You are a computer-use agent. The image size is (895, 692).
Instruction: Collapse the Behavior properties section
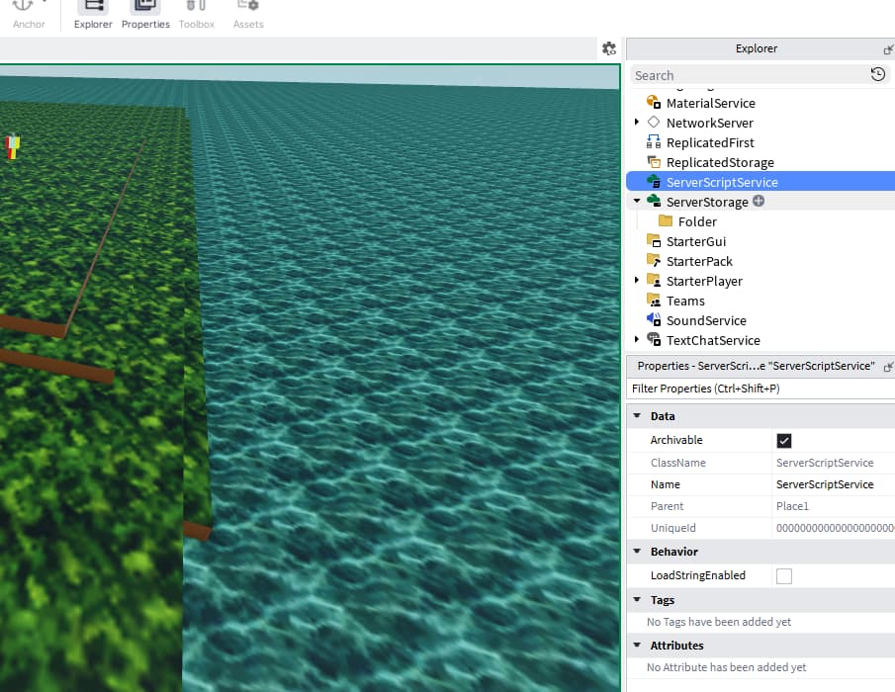[x=637, y=551]
